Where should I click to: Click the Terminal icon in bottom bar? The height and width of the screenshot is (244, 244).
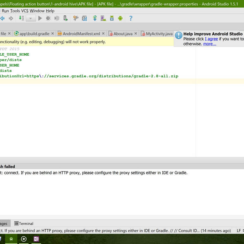click(x=16, y=224)
